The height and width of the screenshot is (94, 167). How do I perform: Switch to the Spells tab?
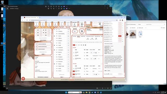(x=79, y=37)
